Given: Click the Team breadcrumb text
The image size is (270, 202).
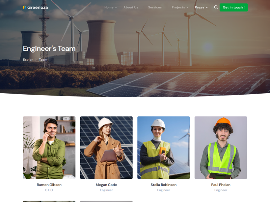Looking at the screenshot, I should click(43, 60).
